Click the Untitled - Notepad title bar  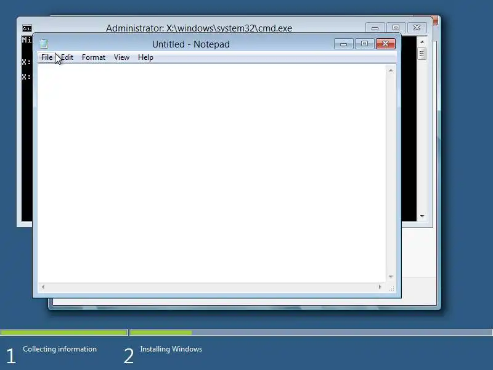tap(190, 44)
